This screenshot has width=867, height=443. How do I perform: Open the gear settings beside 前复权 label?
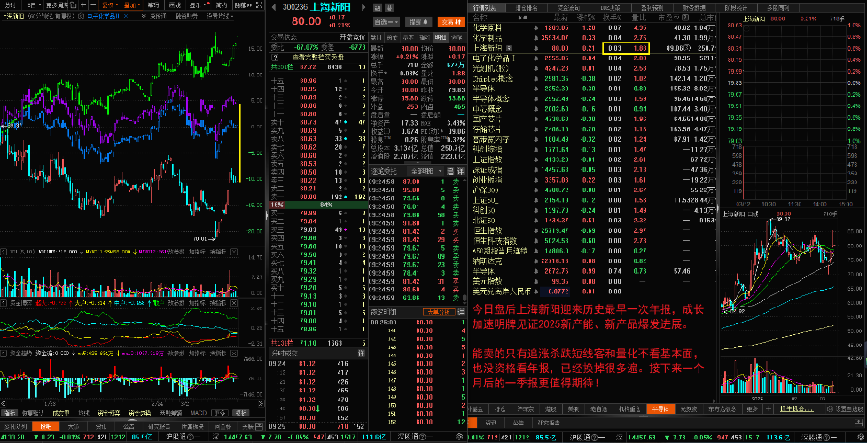82,16
